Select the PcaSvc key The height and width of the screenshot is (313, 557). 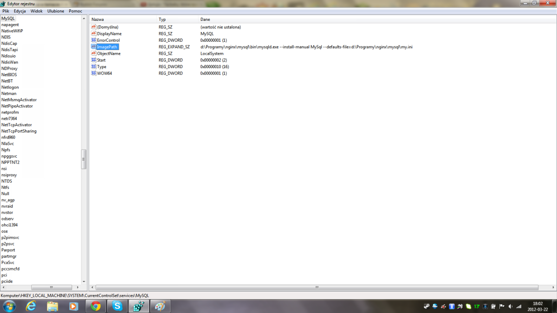(x=8, y=262)
